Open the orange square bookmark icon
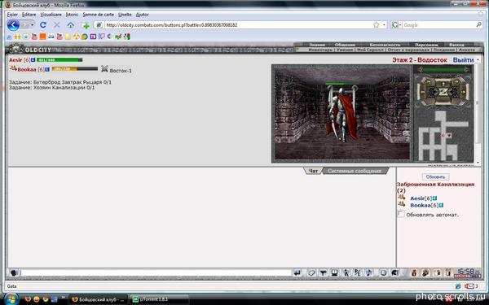The image size is (489, 305). pos(42,37)
